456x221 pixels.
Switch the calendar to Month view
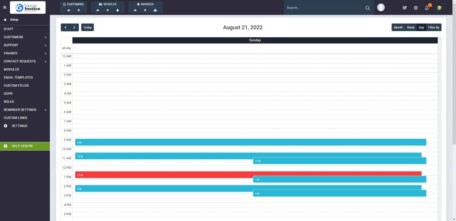(x=398, y=28)
